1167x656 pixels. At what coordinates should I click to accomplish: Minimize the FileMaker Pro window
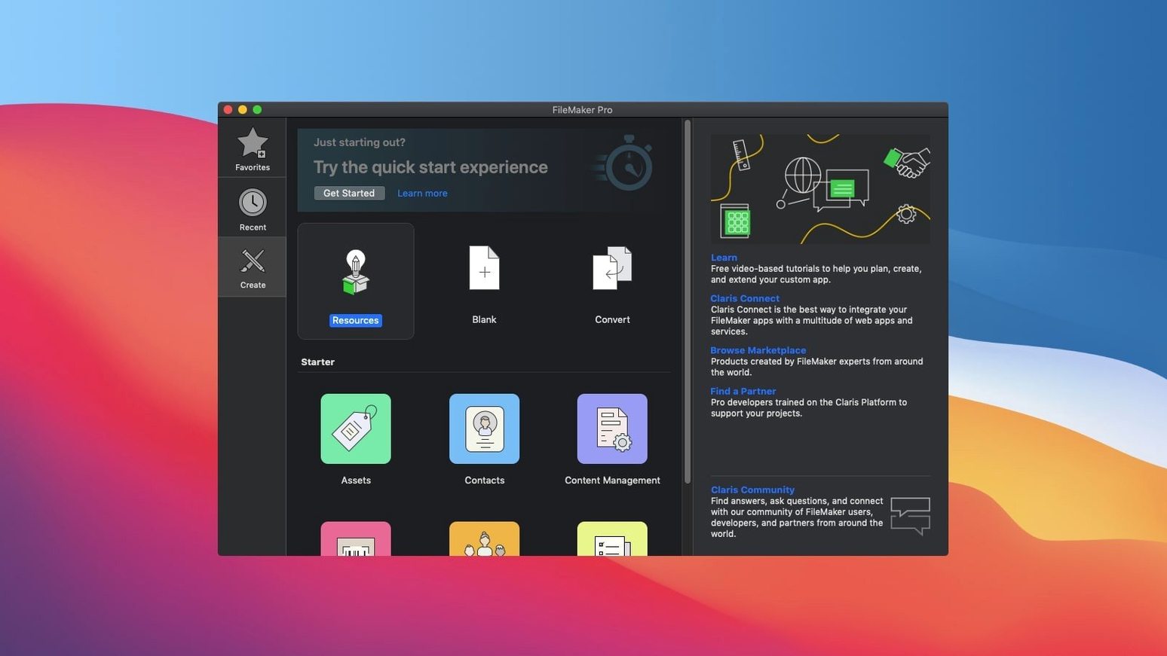(242, 110)
